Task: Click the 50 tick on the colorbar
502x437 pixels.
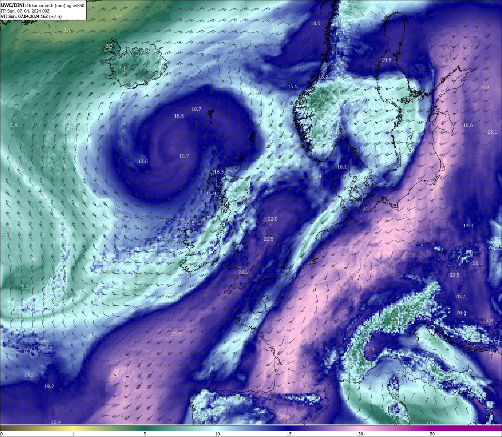Action: click(x=432, y=434)
